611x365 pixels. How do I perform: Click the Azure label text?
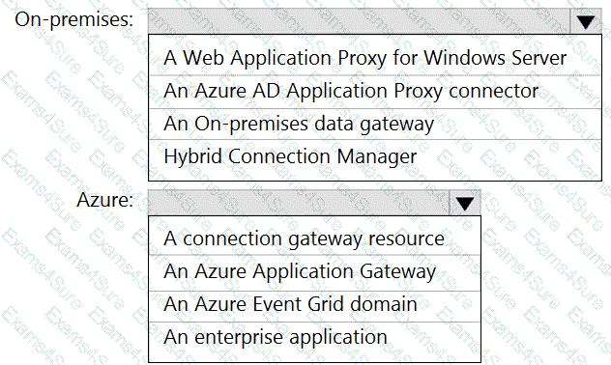104,200
